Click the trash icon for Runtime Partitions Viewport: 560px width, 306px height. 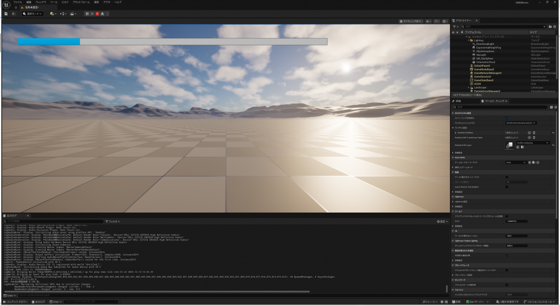(534, 132)
